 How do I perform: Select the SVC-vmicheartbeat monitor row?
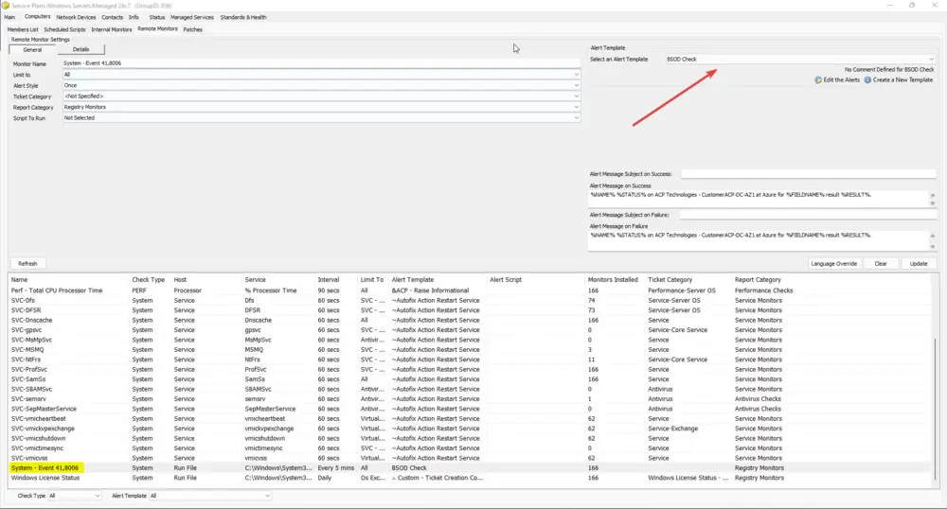470,418
